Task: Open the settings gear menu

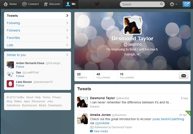Action: coord(173,4)
